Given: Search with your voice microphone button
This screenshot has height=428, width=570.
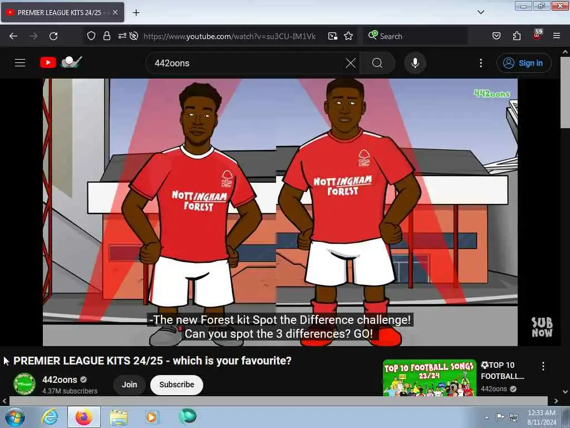Looking at the screenshot, I should click(415, 63).
